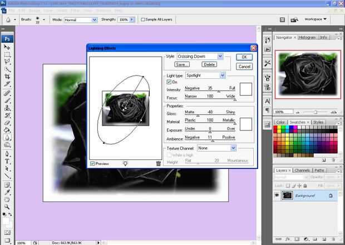Select the Lasso tool
Screen dimensions: 345x245
coord(7,62)
